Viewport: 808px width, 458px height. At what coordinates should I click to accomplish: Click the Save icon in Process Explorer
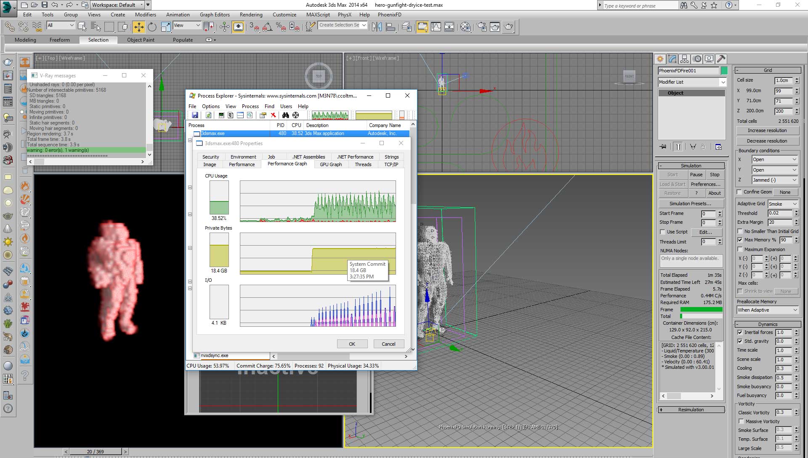195,115
